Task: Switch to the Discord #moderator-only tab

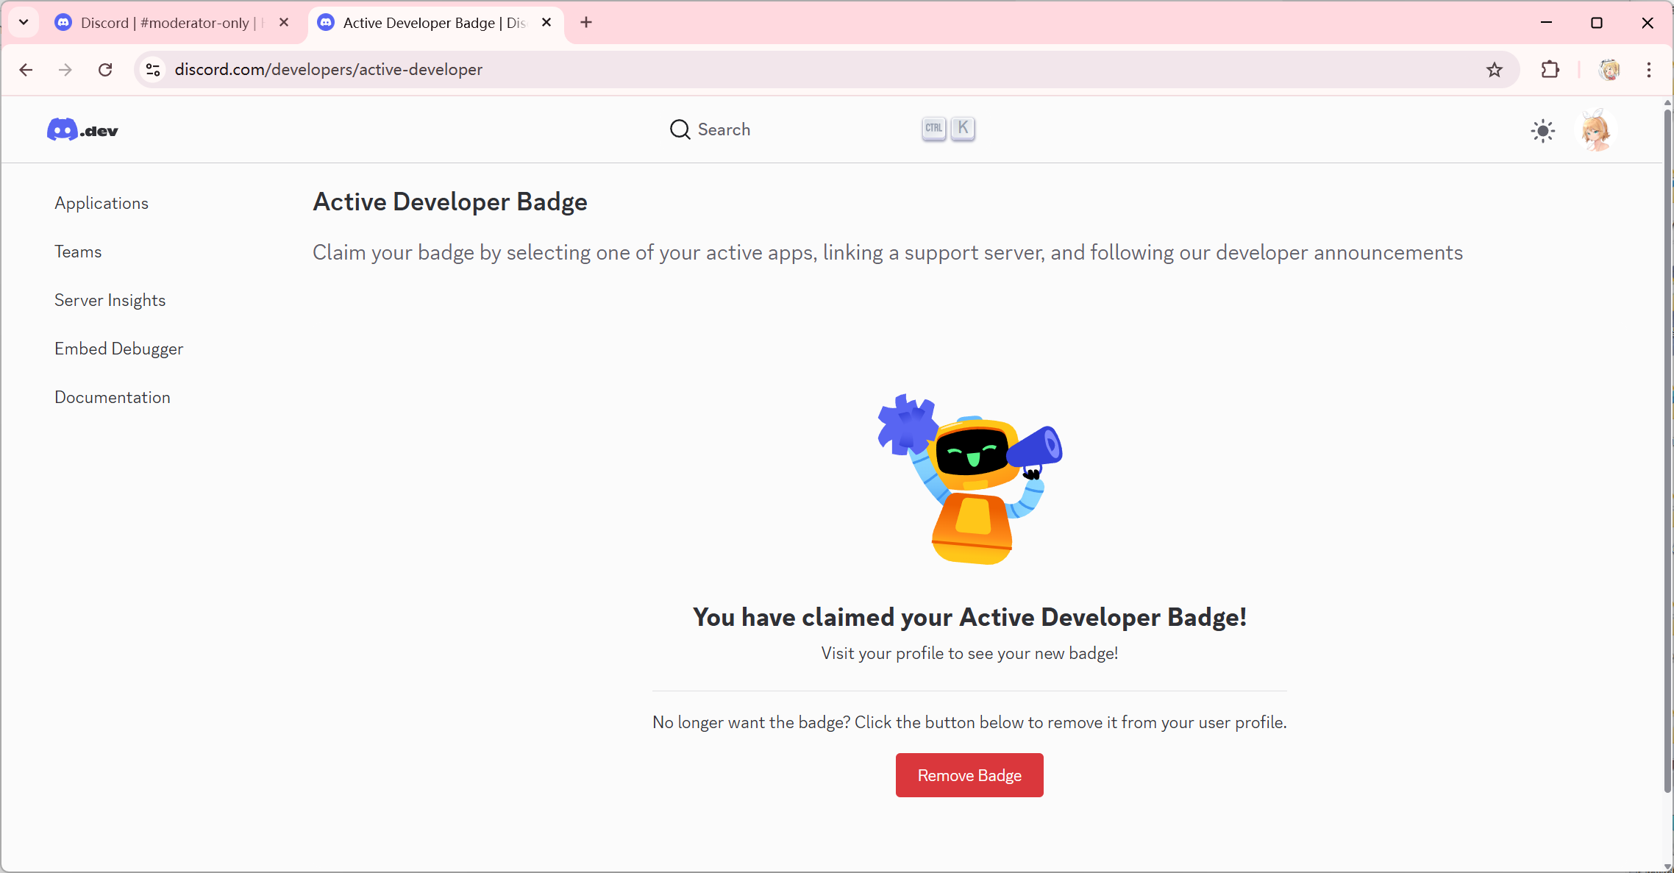Action: [171, 23]
